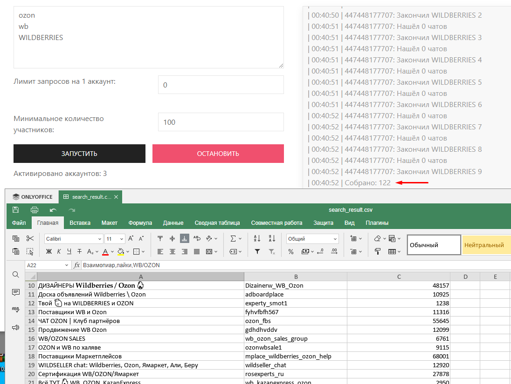The image size is (511, 384).
Task: Open the search panel in left sidebar
Action: [x=16, y=275]
